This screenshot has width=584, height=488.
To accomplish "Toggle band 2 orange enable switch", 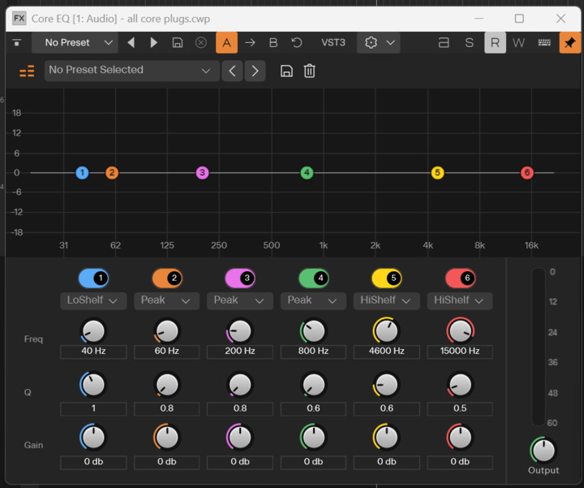I will pyautogui.click(x=167, y=279).
